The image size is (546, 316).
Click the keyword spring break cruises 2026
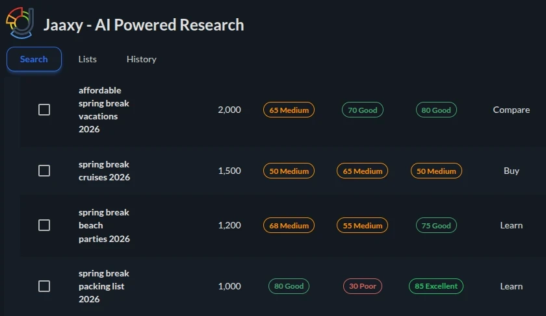104,171
